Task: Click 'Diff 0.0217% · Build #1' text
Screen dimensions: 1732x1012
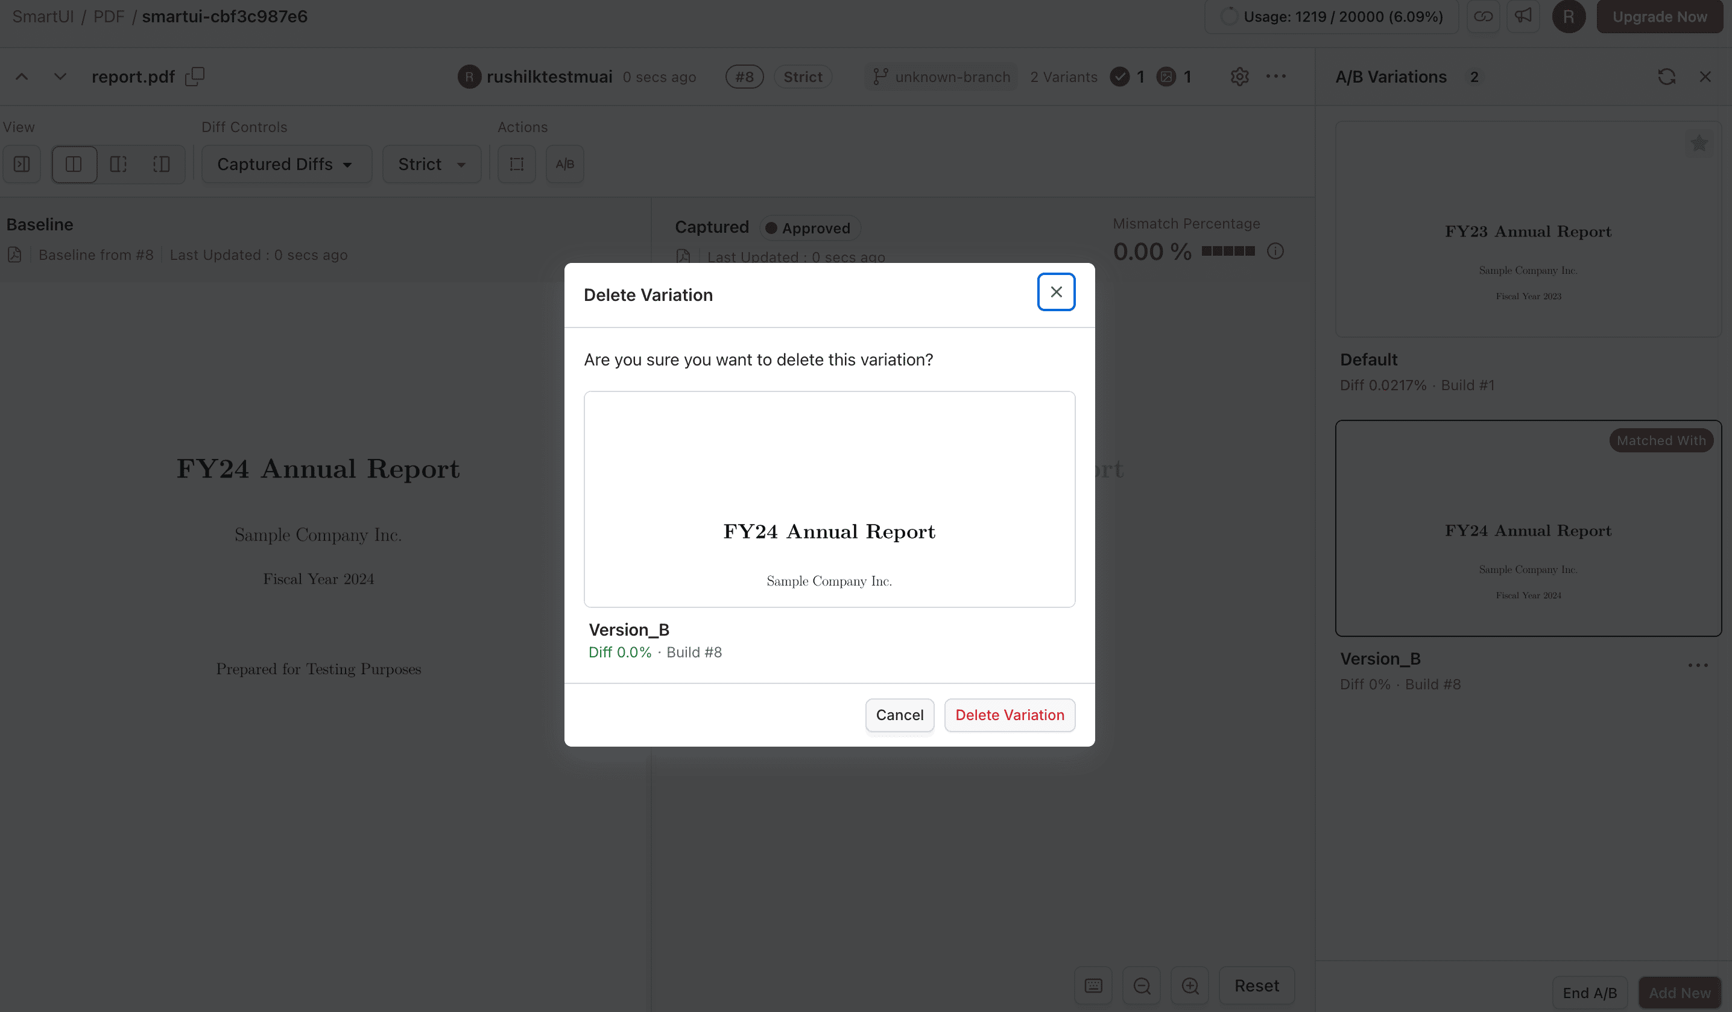Action: click(x=1417, y=385)
